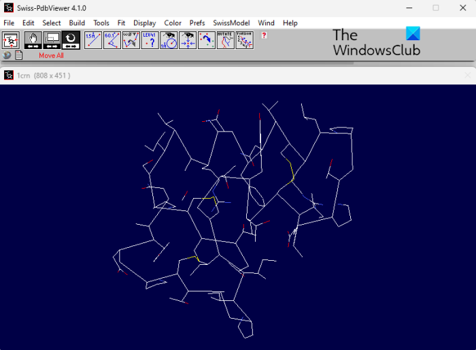Click the globe icon below the toolbar
476x350 pixels.
point(7,55)
